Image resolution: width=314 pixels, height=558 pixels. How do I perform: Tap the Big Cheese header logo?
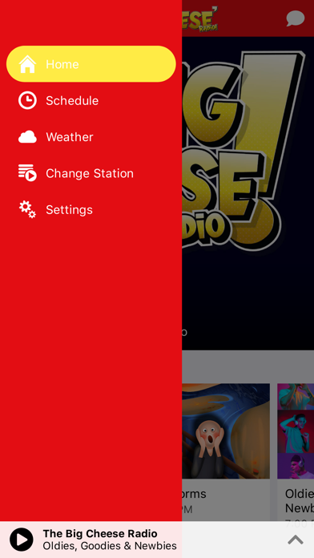(x=200, y=18)
